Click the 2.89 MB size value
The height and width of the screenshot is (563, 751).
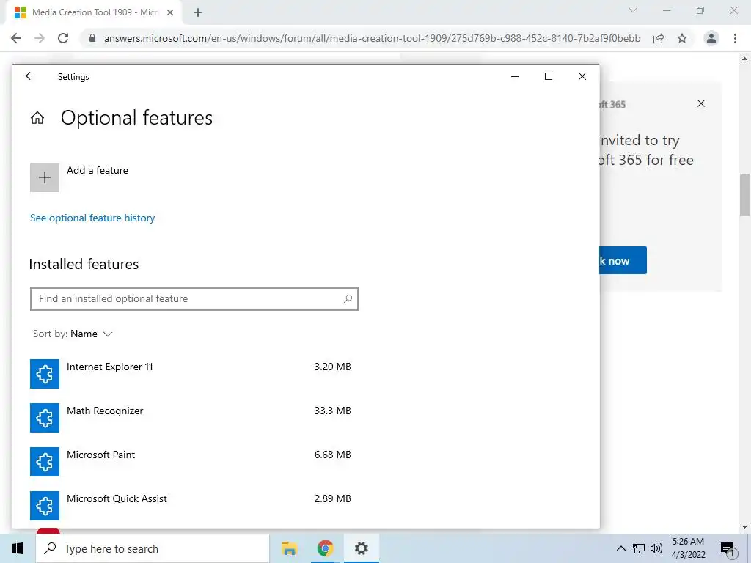[x=333, y=498]
